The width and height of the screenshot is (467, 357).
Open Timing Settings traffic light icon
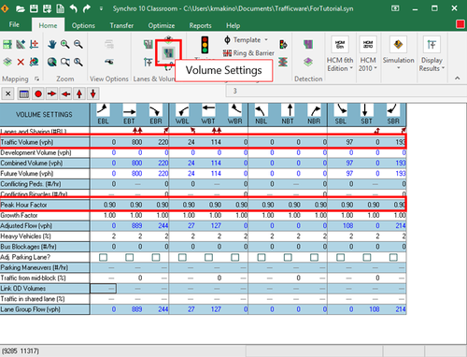click(x=205, y=45)
